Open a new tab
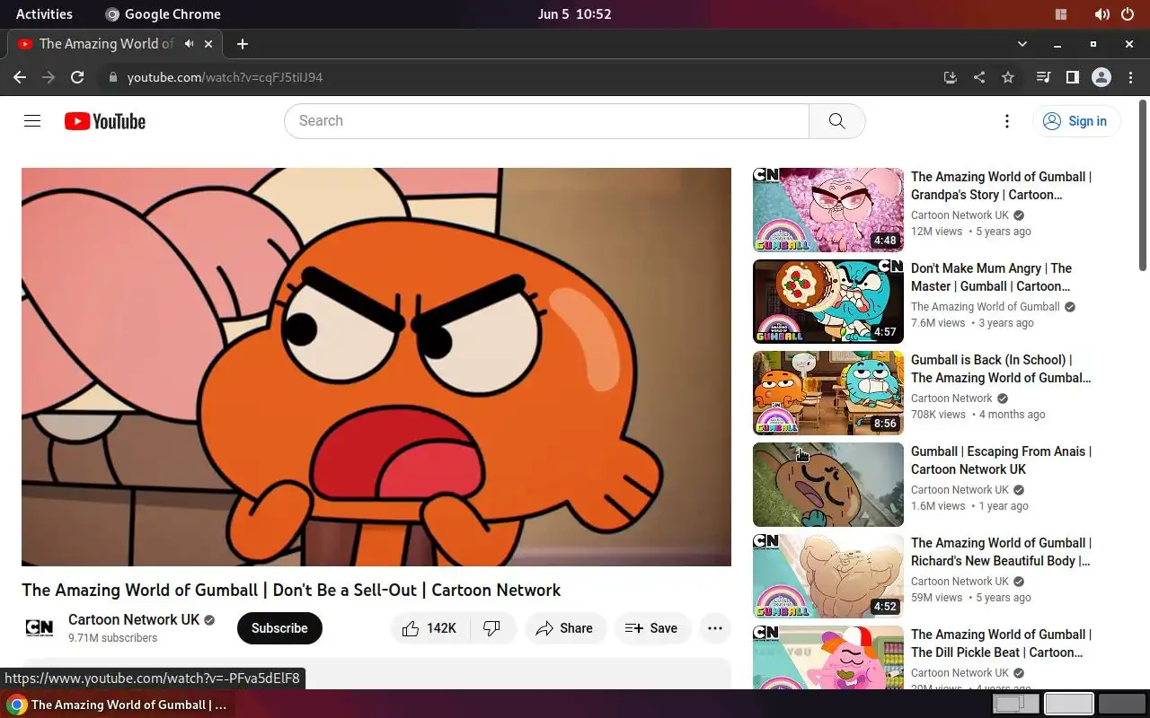 click(243, 43)
